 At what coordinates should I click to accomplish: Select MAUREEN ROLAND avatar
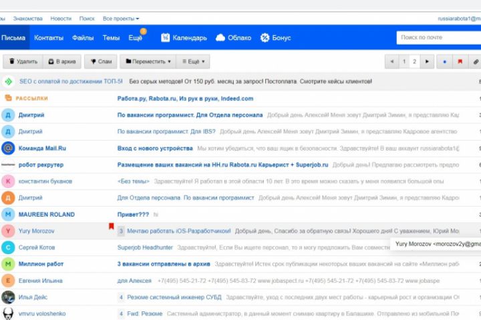(8, 214)
